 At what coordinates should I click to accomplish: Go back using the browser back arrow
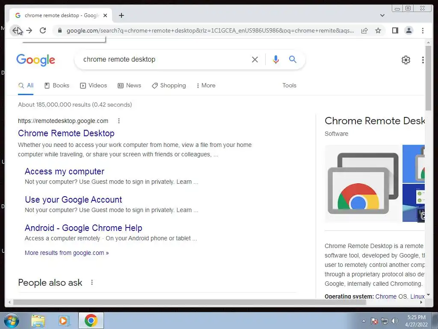click(x=15, y=30)
